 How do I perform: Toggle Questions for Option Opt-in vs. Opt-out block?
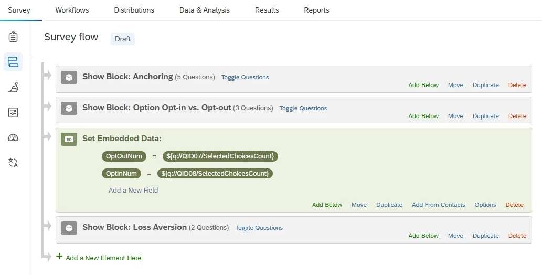[303, 108]
